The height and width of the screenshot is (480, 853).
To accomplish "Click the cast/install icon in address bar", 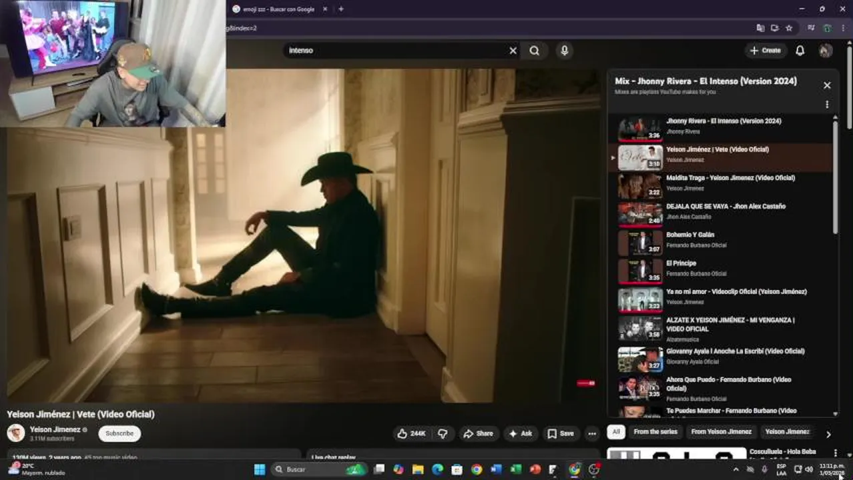I will tap(774, 28).
